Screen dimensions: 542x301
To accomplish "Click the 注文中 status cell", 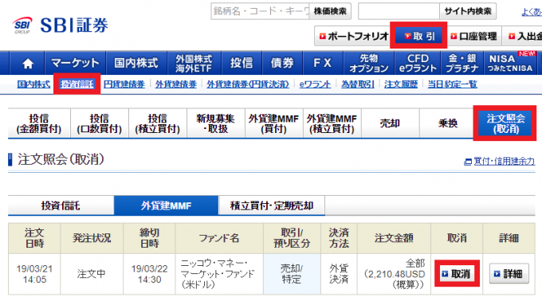I will [x=92, y=274].
